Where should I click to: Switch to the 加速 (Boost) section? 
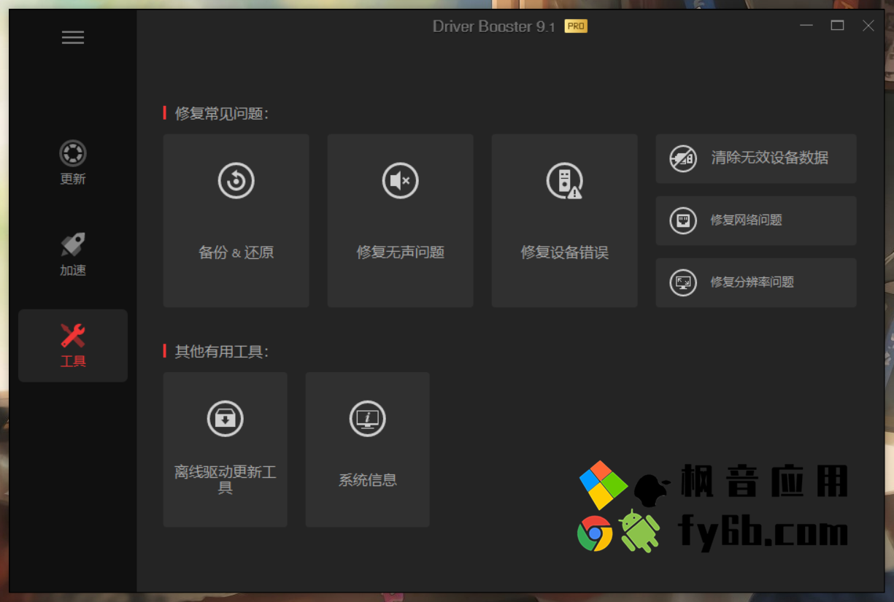(73, 254)
